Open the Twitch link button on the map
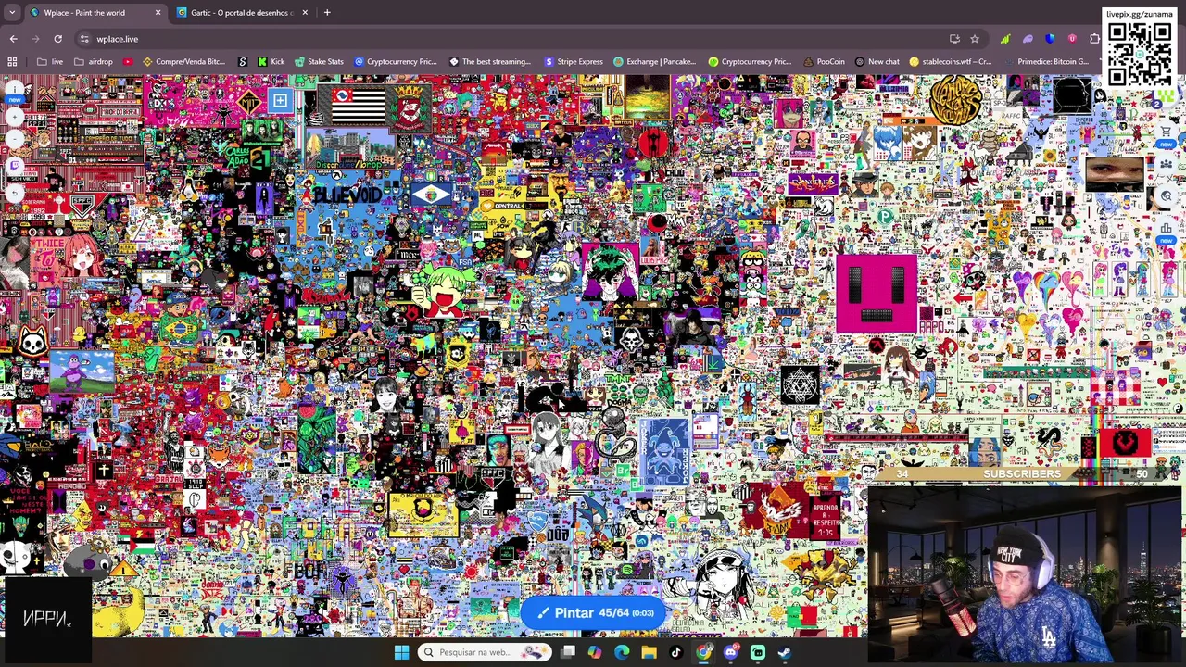This screenshot has height=667, width=1186. [x=14, y=167]
